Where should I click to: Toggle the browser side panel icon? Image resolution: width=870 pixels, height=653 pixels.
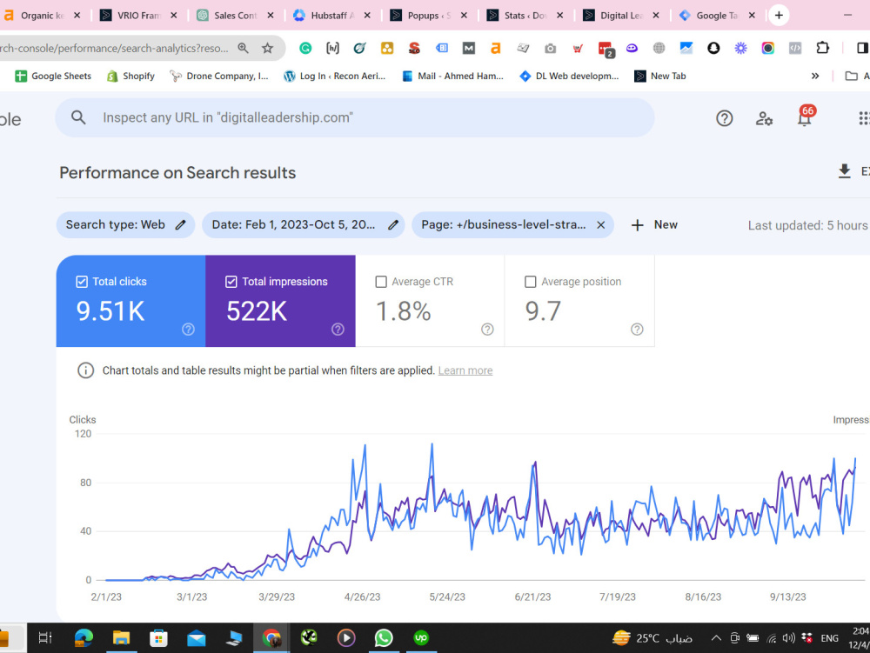click(862, 48)
